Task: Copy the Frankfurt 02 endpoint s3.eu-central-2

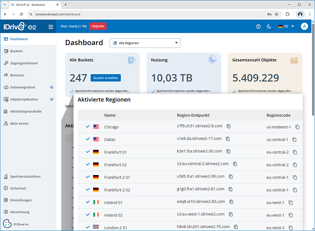Action: tap(235, 164)
